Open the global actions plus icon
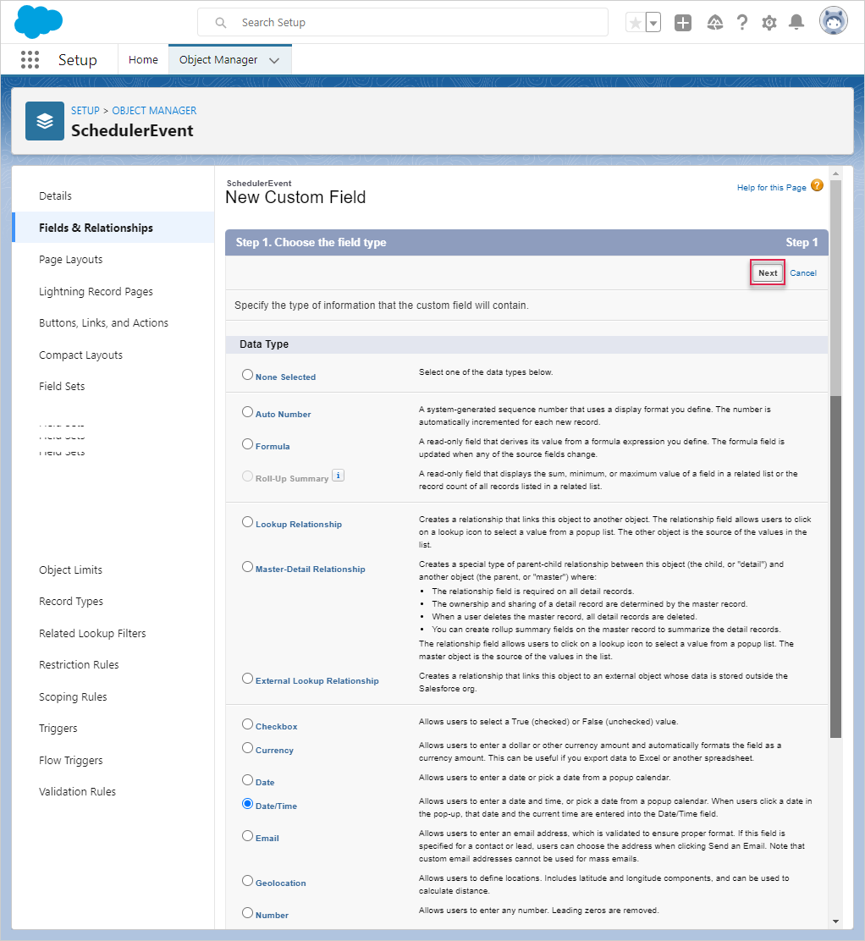 683,23
